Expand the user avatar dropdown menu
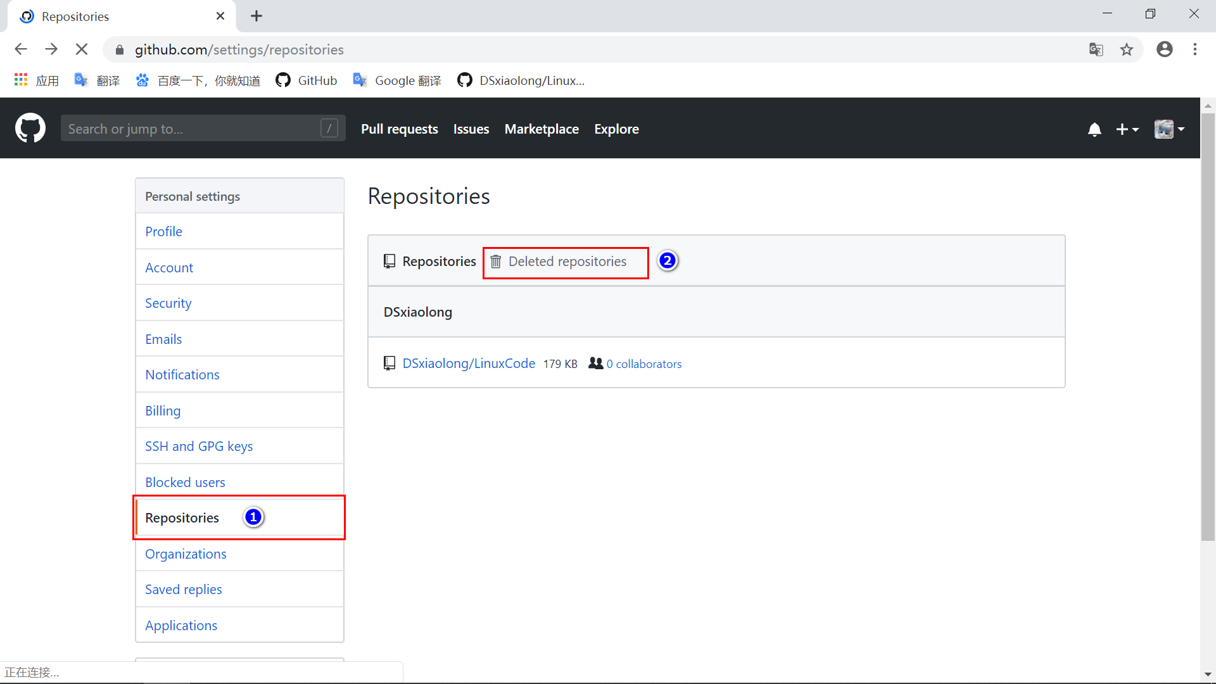 coord(1169,129)
